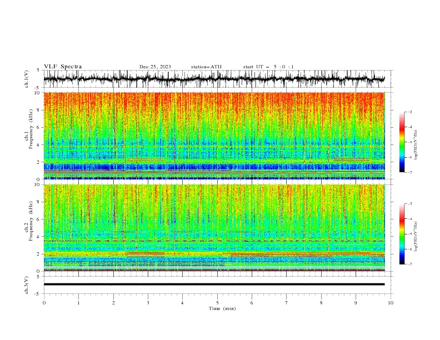Screen dimensions: 440x340
Task: Click time-axis tick label "9"
Action: click(356, 303)
